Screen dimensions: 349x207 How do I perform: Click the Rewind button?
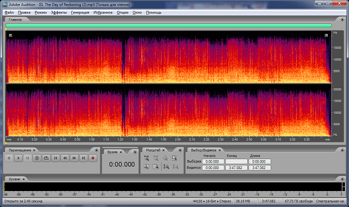coord(65,158)
